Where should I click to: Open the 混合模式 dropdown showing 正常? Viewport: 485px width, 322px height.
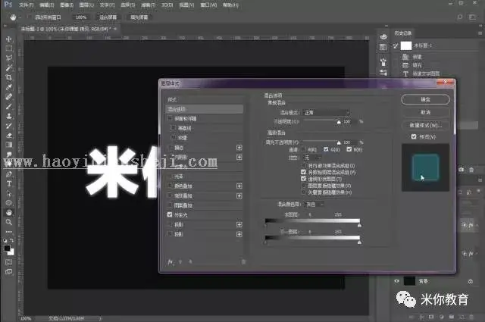(327, 113)
